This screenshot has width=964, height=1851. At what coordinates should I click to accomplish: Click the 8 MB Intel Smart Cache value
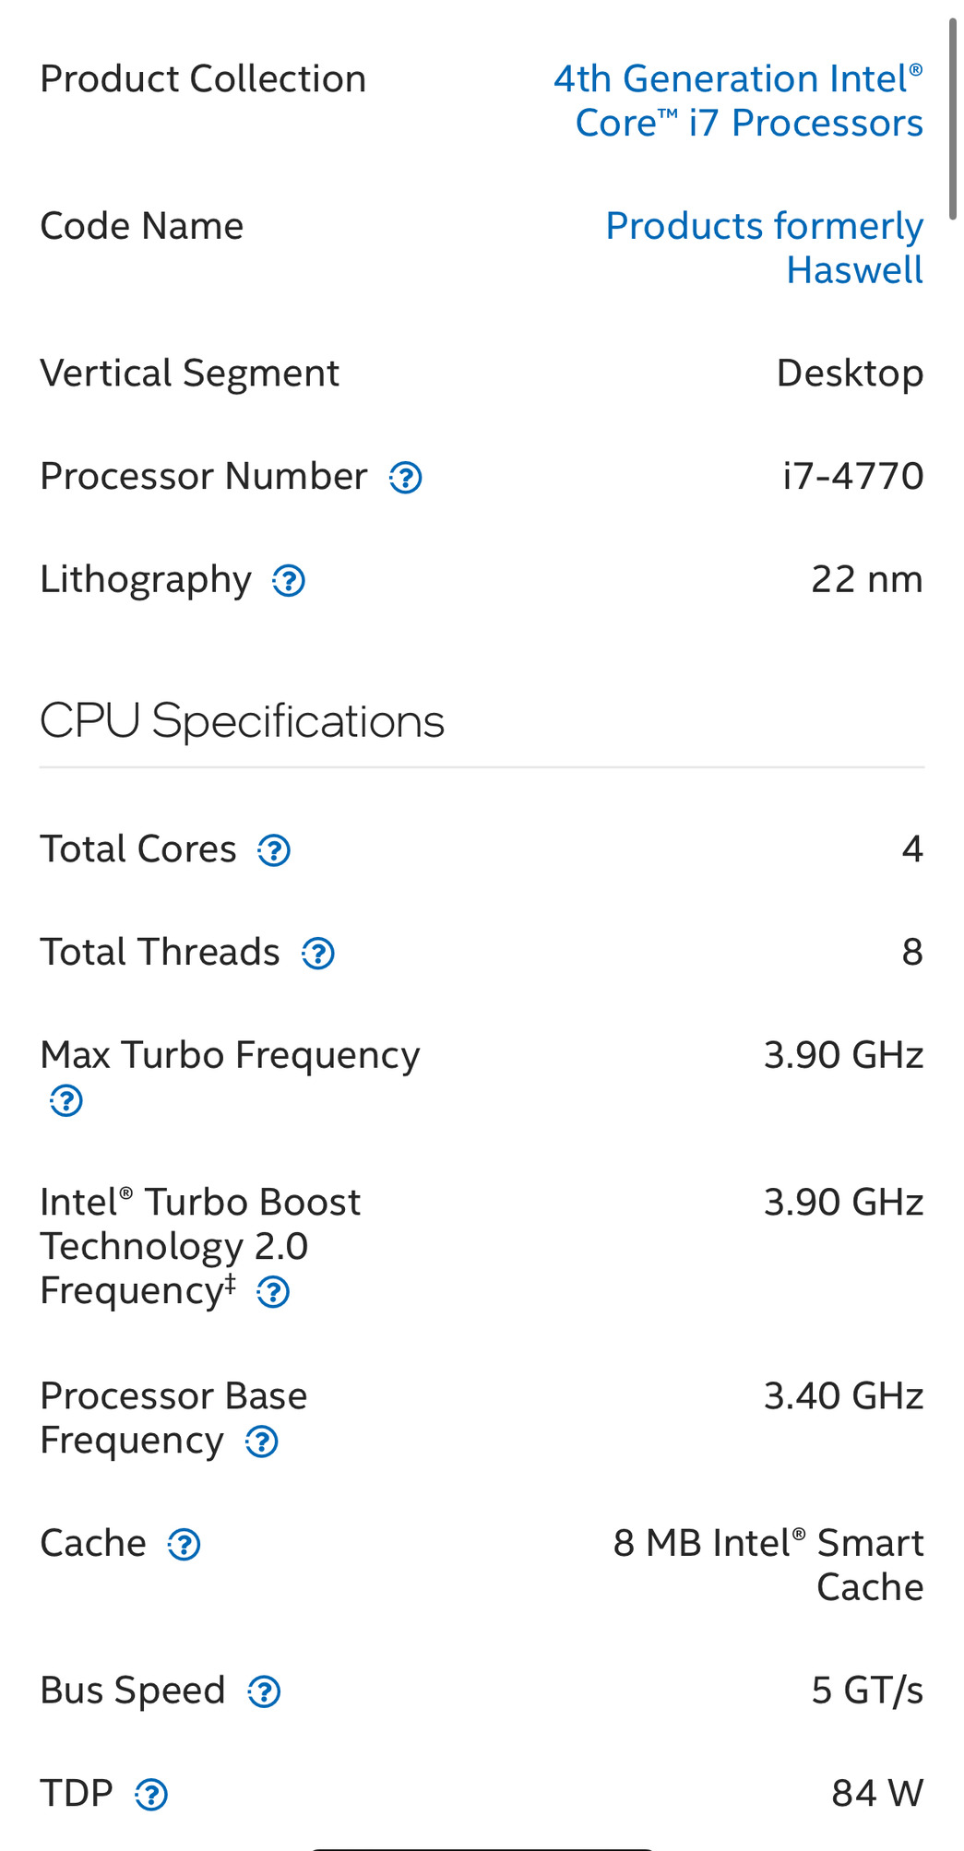point(768,1564)
